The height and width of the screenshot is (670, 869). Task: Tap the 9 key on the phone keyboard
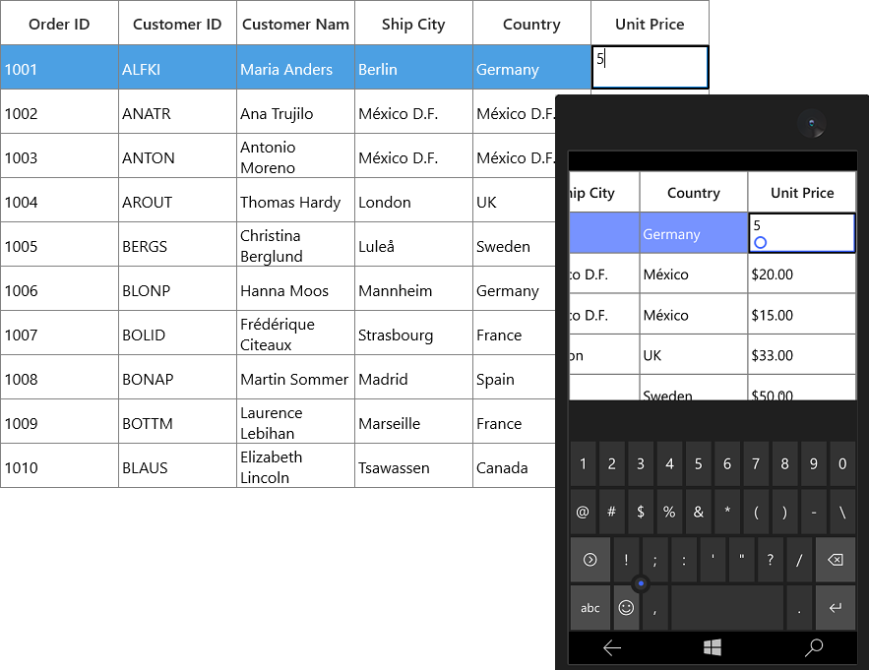[814, 463]
